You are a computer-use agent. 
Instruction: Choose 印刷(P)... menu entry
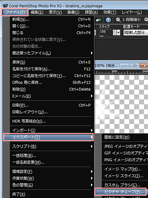(x=51, y=105)
